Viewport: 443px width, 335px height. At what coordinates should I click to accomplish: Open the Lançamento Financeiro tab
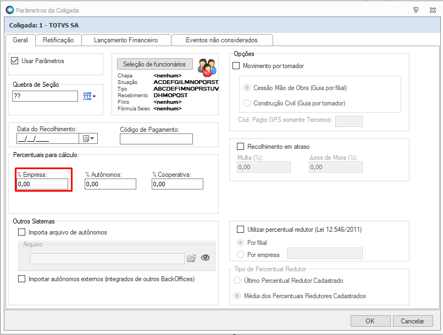coord(126,40)
